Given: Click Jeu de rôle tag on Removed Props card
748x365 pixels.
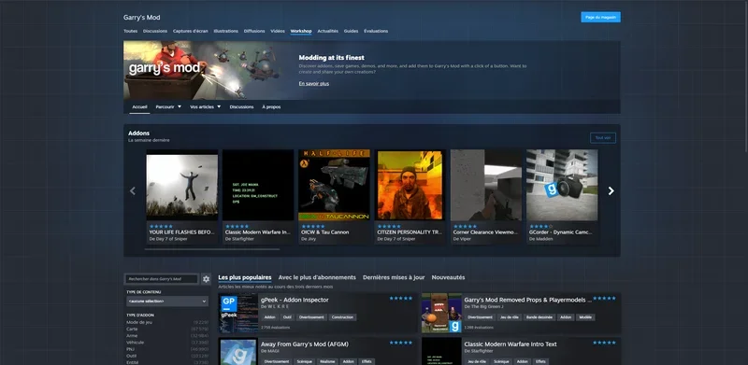Looking at the screenshot, I should point(509,317).
